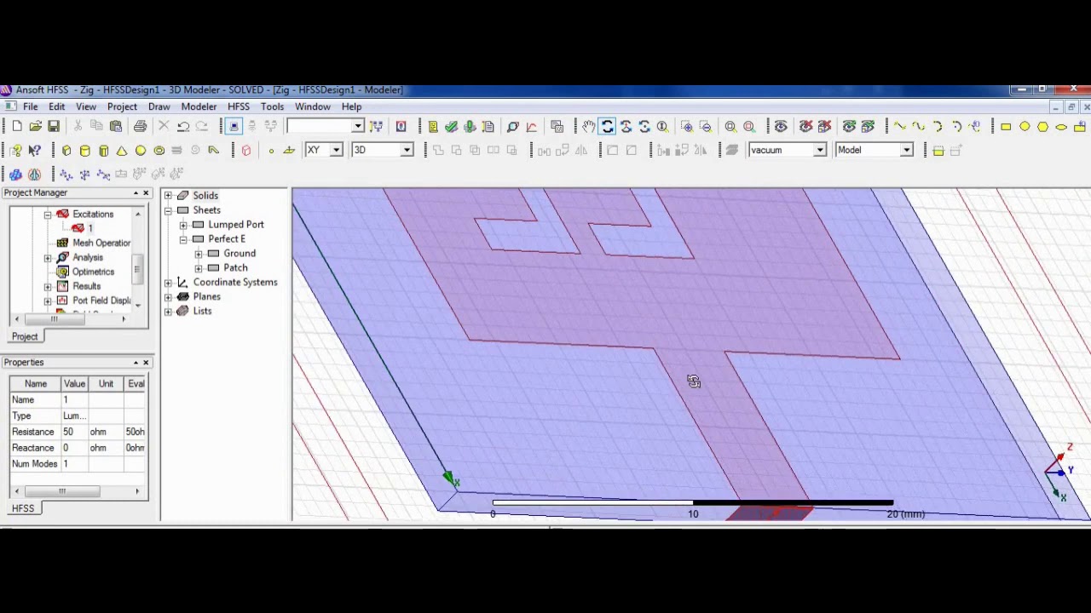Viewport: 1091px width, 613px height.
Task: Open the 3D movement mode dropdown
Action: click(x=407, y=150)
